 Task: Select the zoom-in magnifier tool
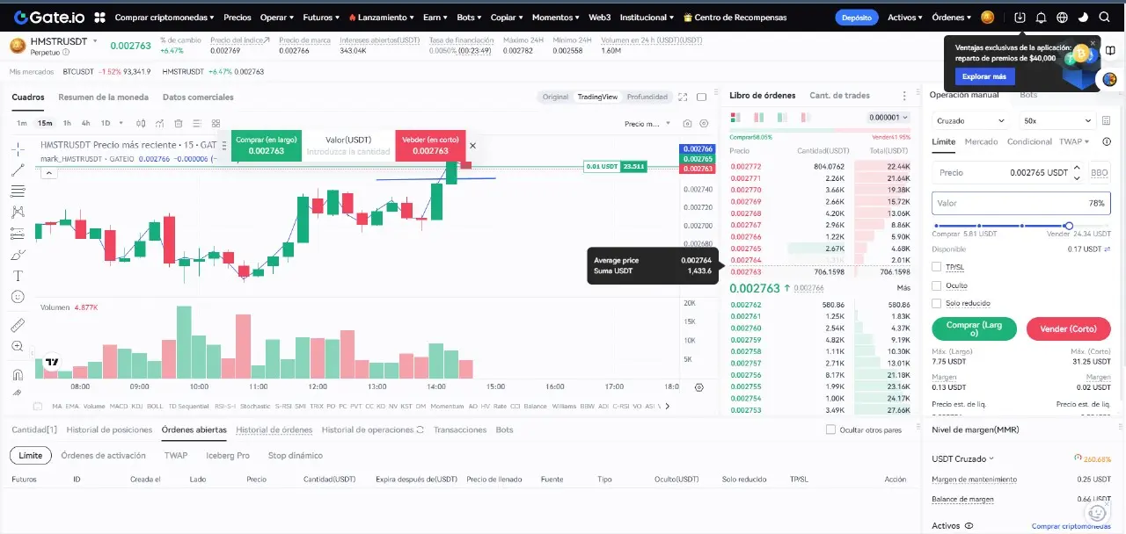pos(18,347)
